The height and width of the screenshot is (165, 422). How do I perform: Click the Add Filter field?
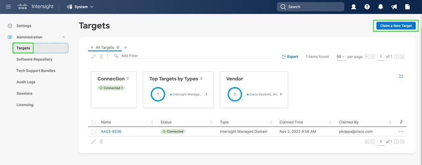193,56
